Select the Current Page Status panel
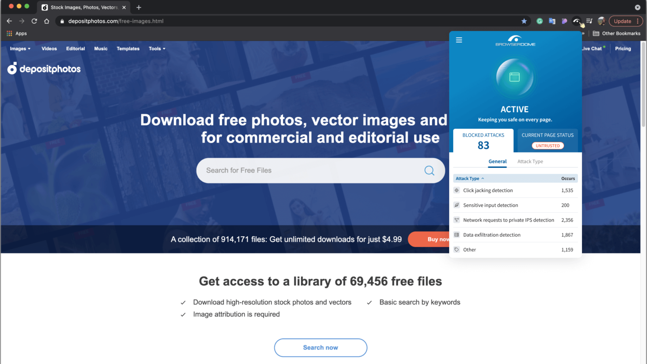 (x=548, y=141)
